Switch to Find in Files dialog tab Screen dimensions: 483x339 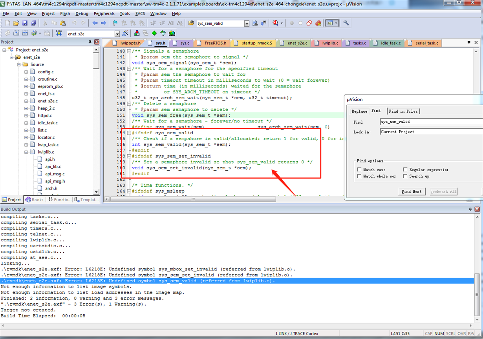(x=403, y=111)
